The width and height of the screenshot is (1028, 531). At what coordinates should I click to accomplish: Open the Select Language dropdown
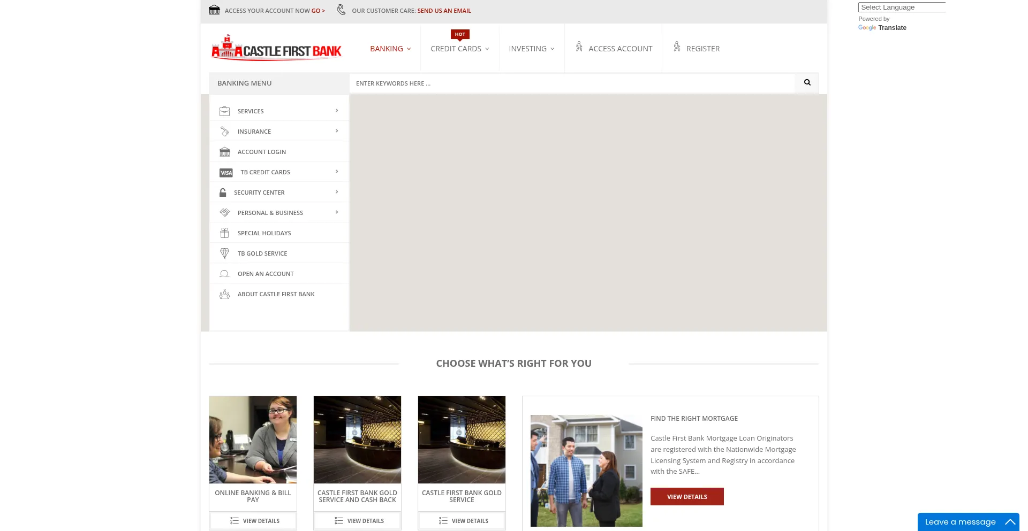(902, 7)
